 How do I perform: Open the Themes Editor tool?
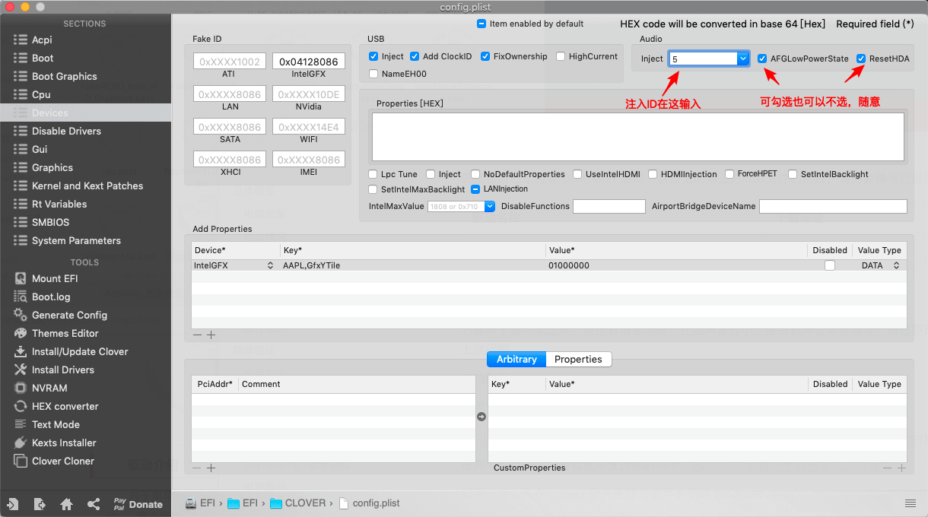(x=65, y=333)
